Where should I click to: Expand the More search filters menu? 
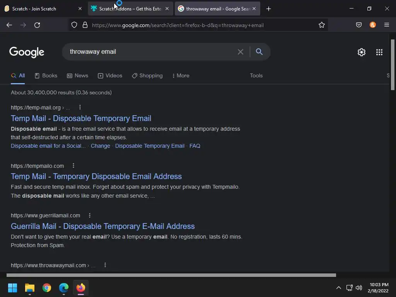181,75
